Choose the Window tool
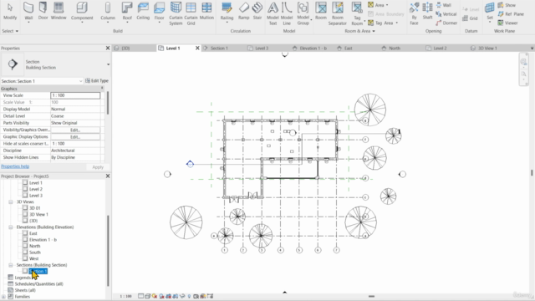Image resolution: width=535 pixels, height=301 pixels. tap(59, 11)
